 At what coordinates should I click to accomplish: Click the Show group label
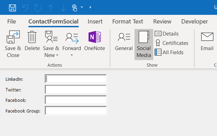[152, 65]
